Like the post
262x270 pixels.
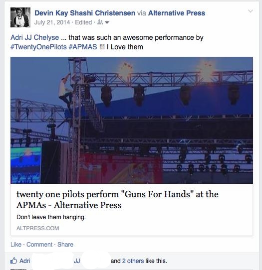(16, 244)
